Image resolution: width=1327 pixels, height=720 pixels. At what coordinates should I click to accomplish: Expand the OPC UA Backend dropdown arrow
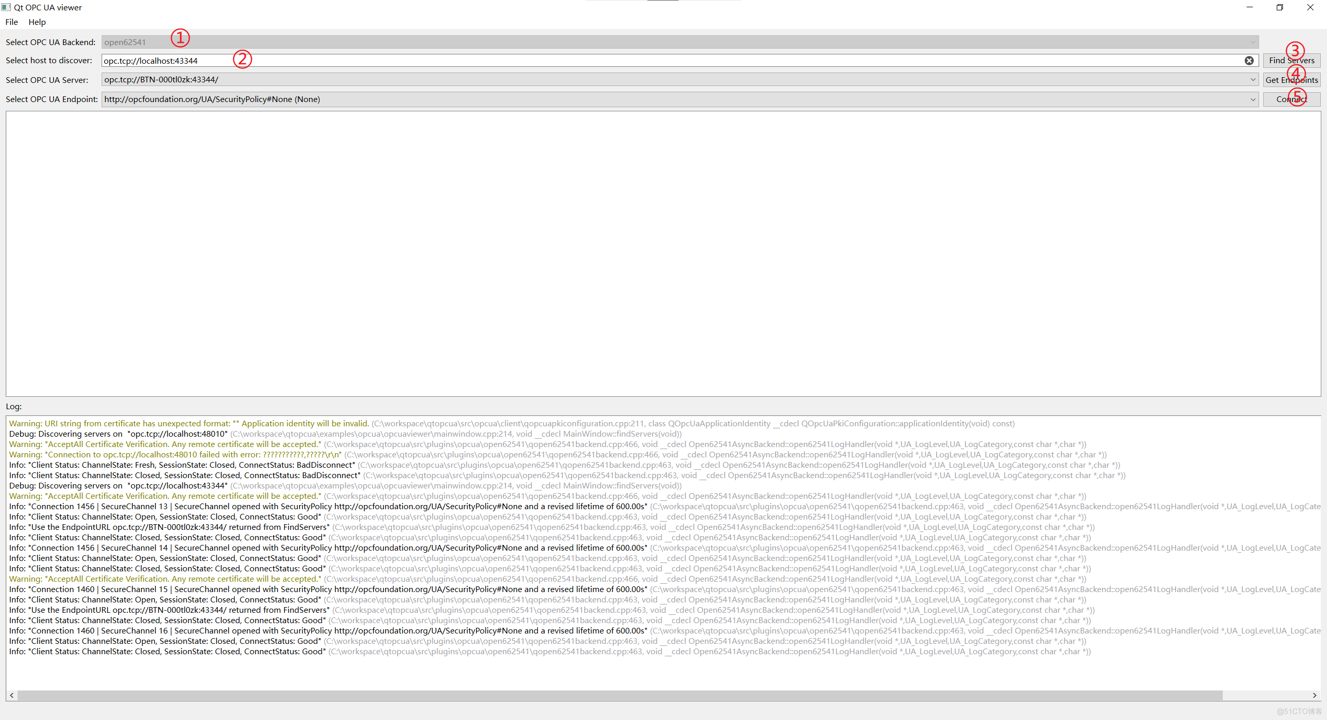click(1253, 42)
